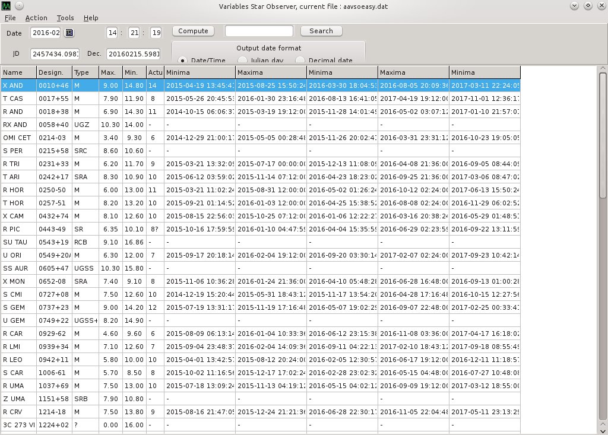This screenshot has width=608, height=435.
Task: Click the scrollbar up arrow
Action: (x=603, y=69)
